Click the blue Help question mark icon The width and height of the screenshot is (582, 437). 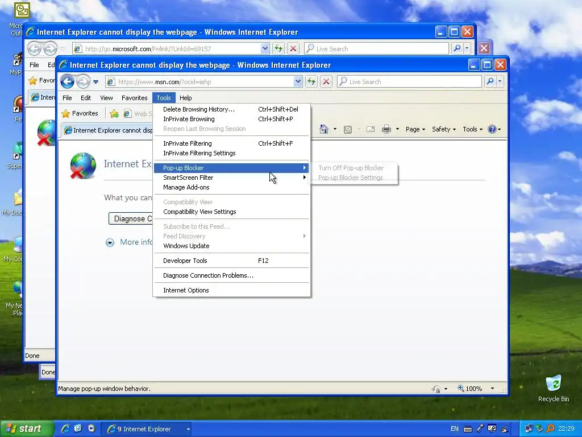(x=492, y=129)
